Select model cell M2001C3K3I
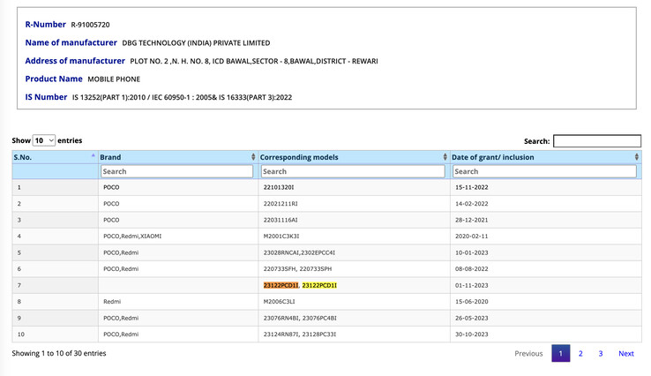651x376 pixels. point(281,236)
